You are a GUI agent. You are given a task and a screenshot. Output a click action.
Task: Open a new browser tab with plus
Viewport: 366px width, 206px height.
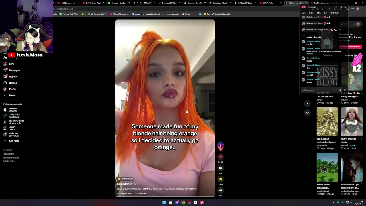coord(337,3)
